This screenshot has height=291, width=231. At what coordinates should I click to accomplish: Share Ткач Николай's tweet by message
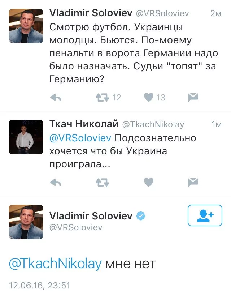(193, 183)
